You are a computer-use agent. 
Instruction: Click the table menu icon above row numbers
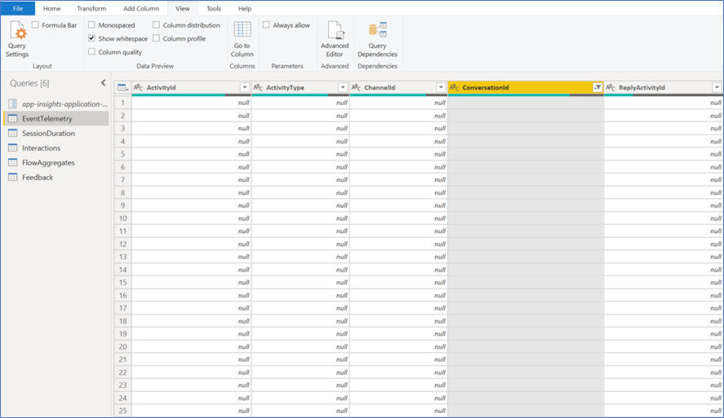(122, 87)
